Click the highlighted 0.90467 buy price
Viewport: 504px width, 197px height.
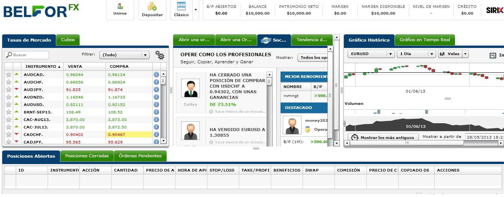pos(129,134)
